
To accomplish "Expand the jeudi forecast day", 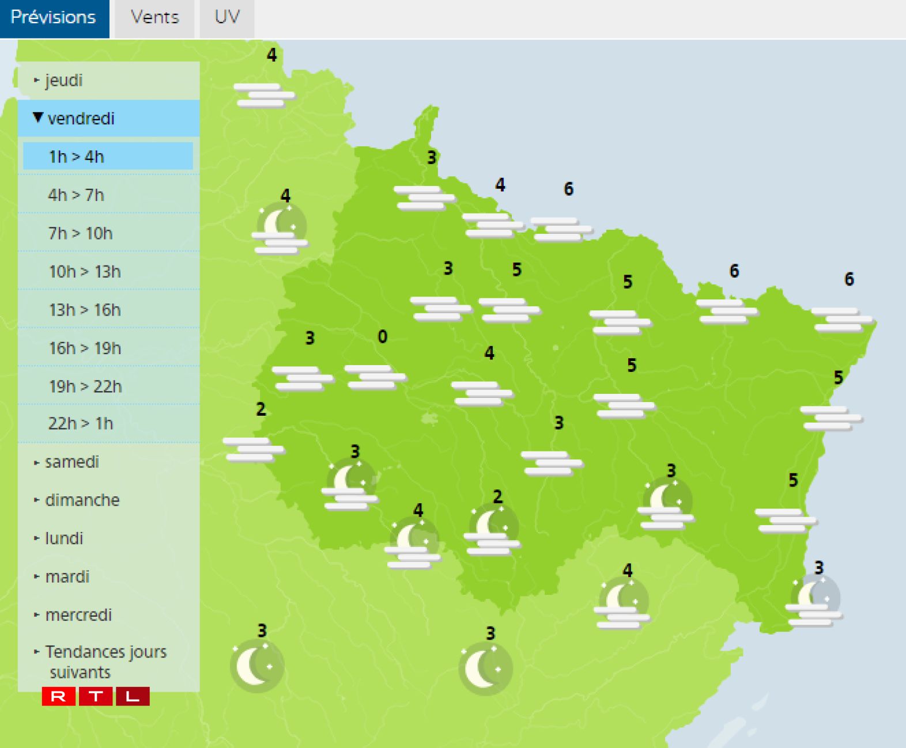I will tap(63, 80).
